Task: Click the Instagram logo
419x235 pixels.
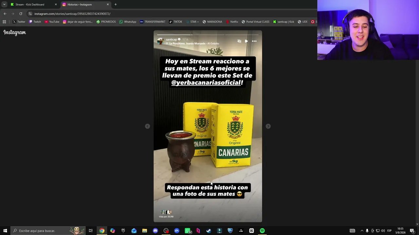Action: (x=15, y=32)
